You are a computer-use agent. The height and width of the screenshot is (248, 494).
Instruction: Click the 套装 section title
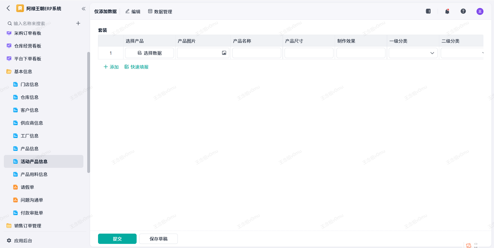pos(103,30)
